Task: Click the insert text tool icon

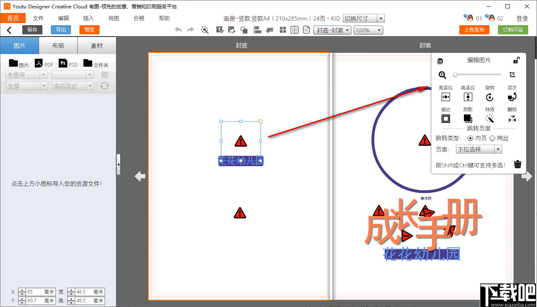Action: (x=219, y=30)
